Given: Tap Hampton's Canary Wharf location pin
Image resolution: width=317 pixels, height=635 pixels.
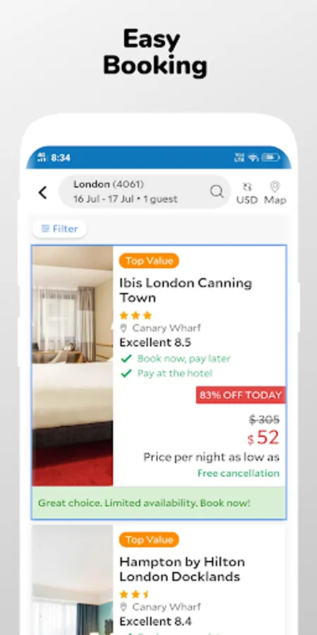Looking at the screenshot, I should pyautogui.click(x=123, y=607).
